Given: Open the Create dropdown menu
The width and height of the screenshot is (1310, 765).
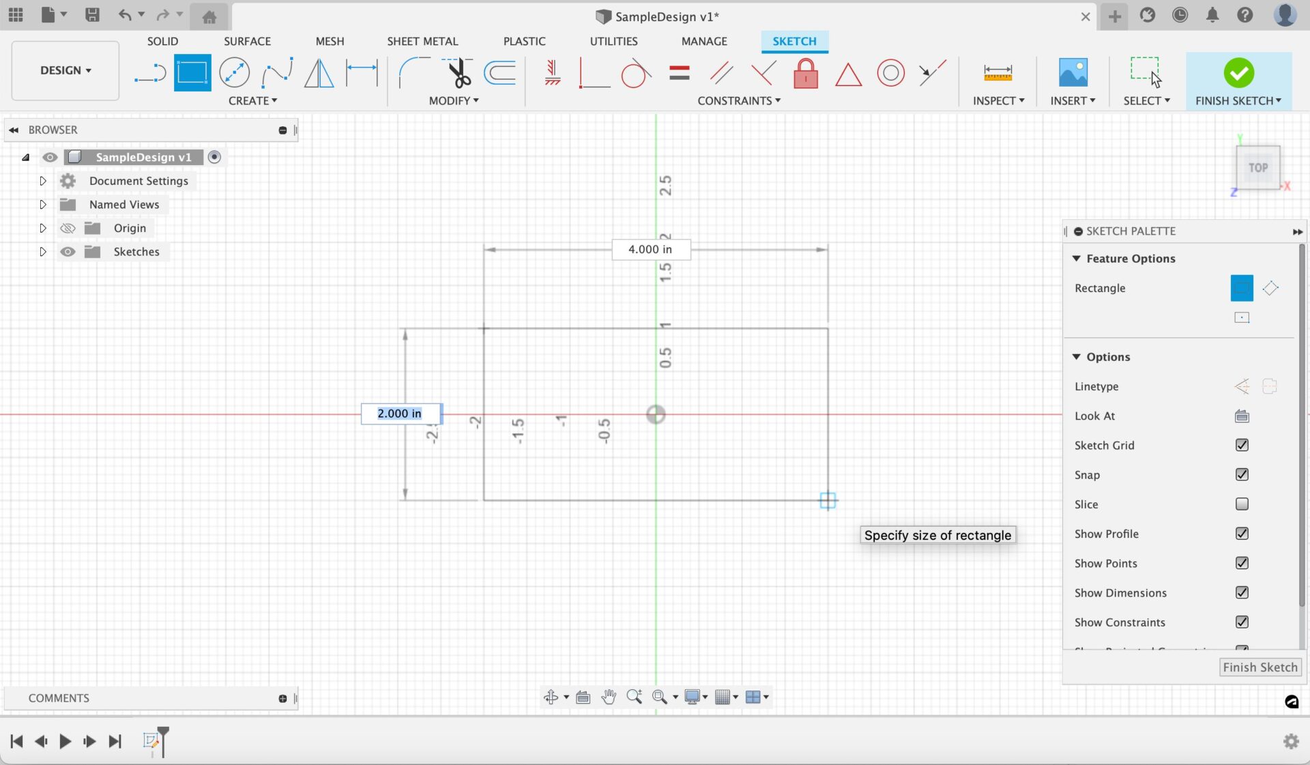Looking at the screenshot, I should (x=252, y=100).
